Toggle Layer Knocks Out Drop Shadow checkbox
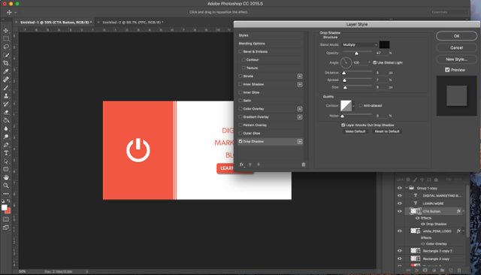 343,125
